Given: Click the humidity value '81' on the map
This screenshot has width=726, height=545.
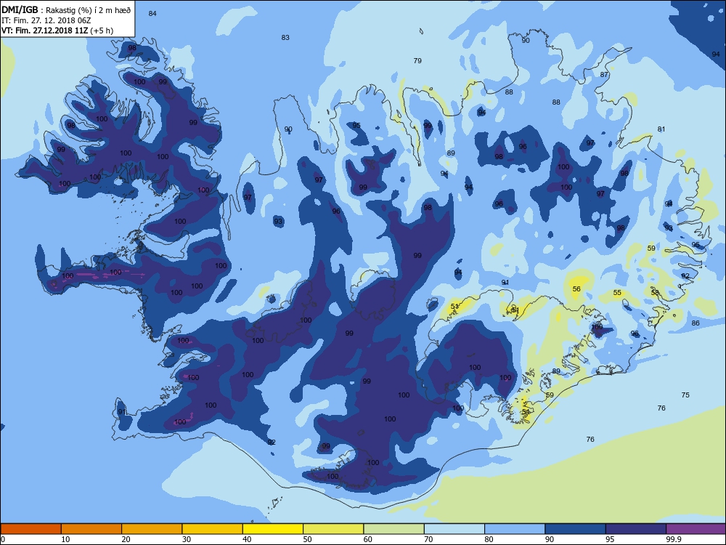Looking at the screenshot, I should point(661,129).
